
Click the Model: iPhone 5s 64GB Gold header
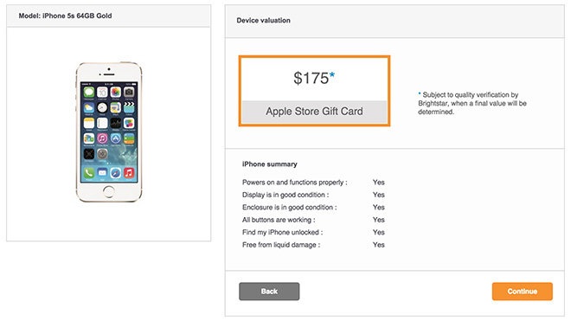[65, 16]
